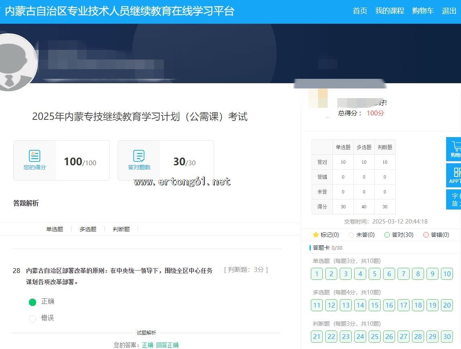Jump to question 15 in answer card

[375, 305]
